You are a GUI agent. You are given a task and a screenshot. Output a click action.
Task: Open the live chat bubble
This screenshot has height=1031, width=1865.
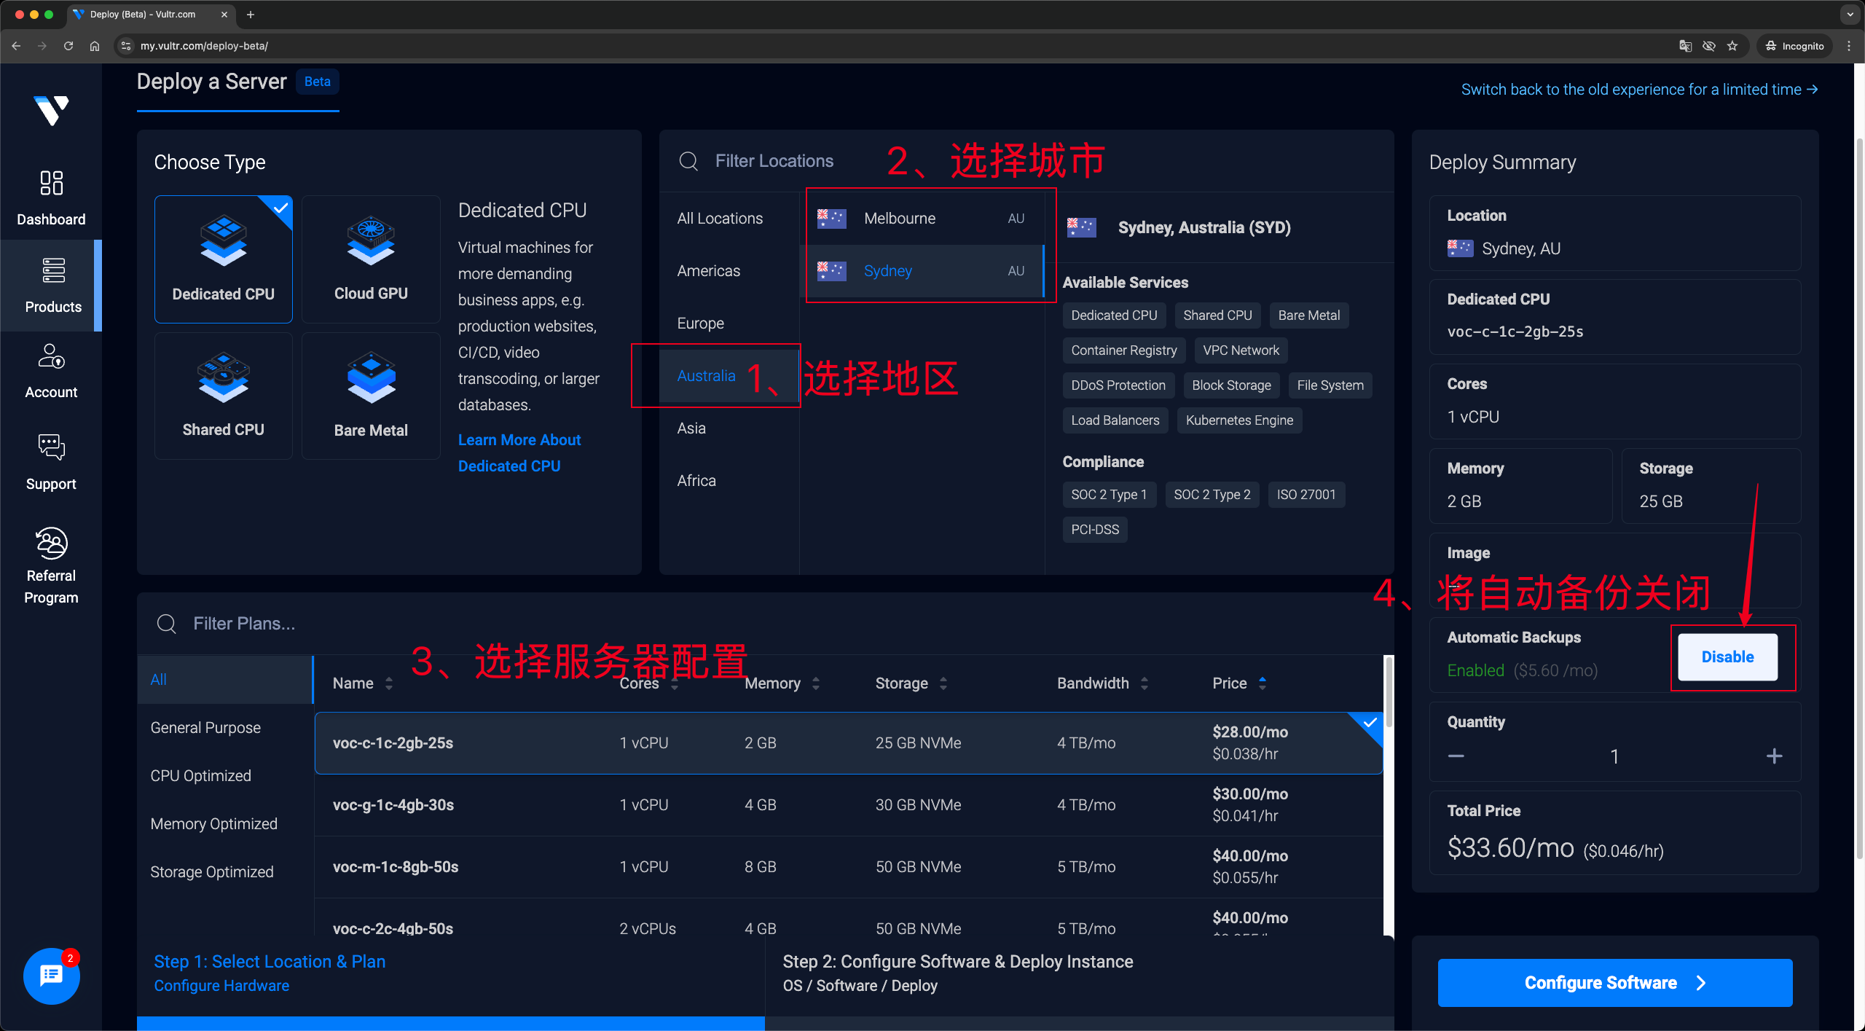(x=51, y=976)
